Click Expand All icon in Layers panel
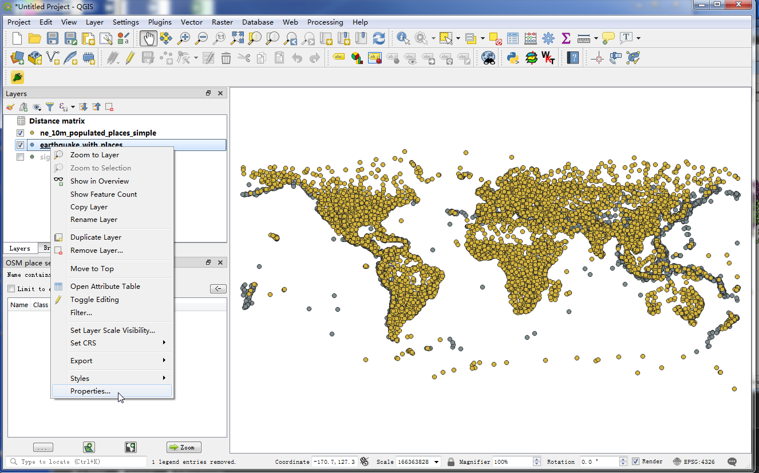This screenshot has width=759, height=473. (x=84, y=107)
